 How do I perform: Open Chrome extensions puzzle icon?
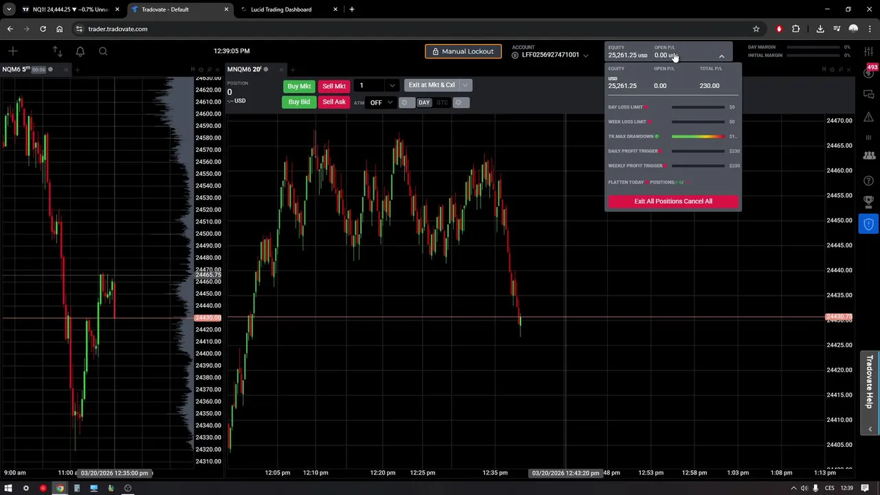click(796, 29)
